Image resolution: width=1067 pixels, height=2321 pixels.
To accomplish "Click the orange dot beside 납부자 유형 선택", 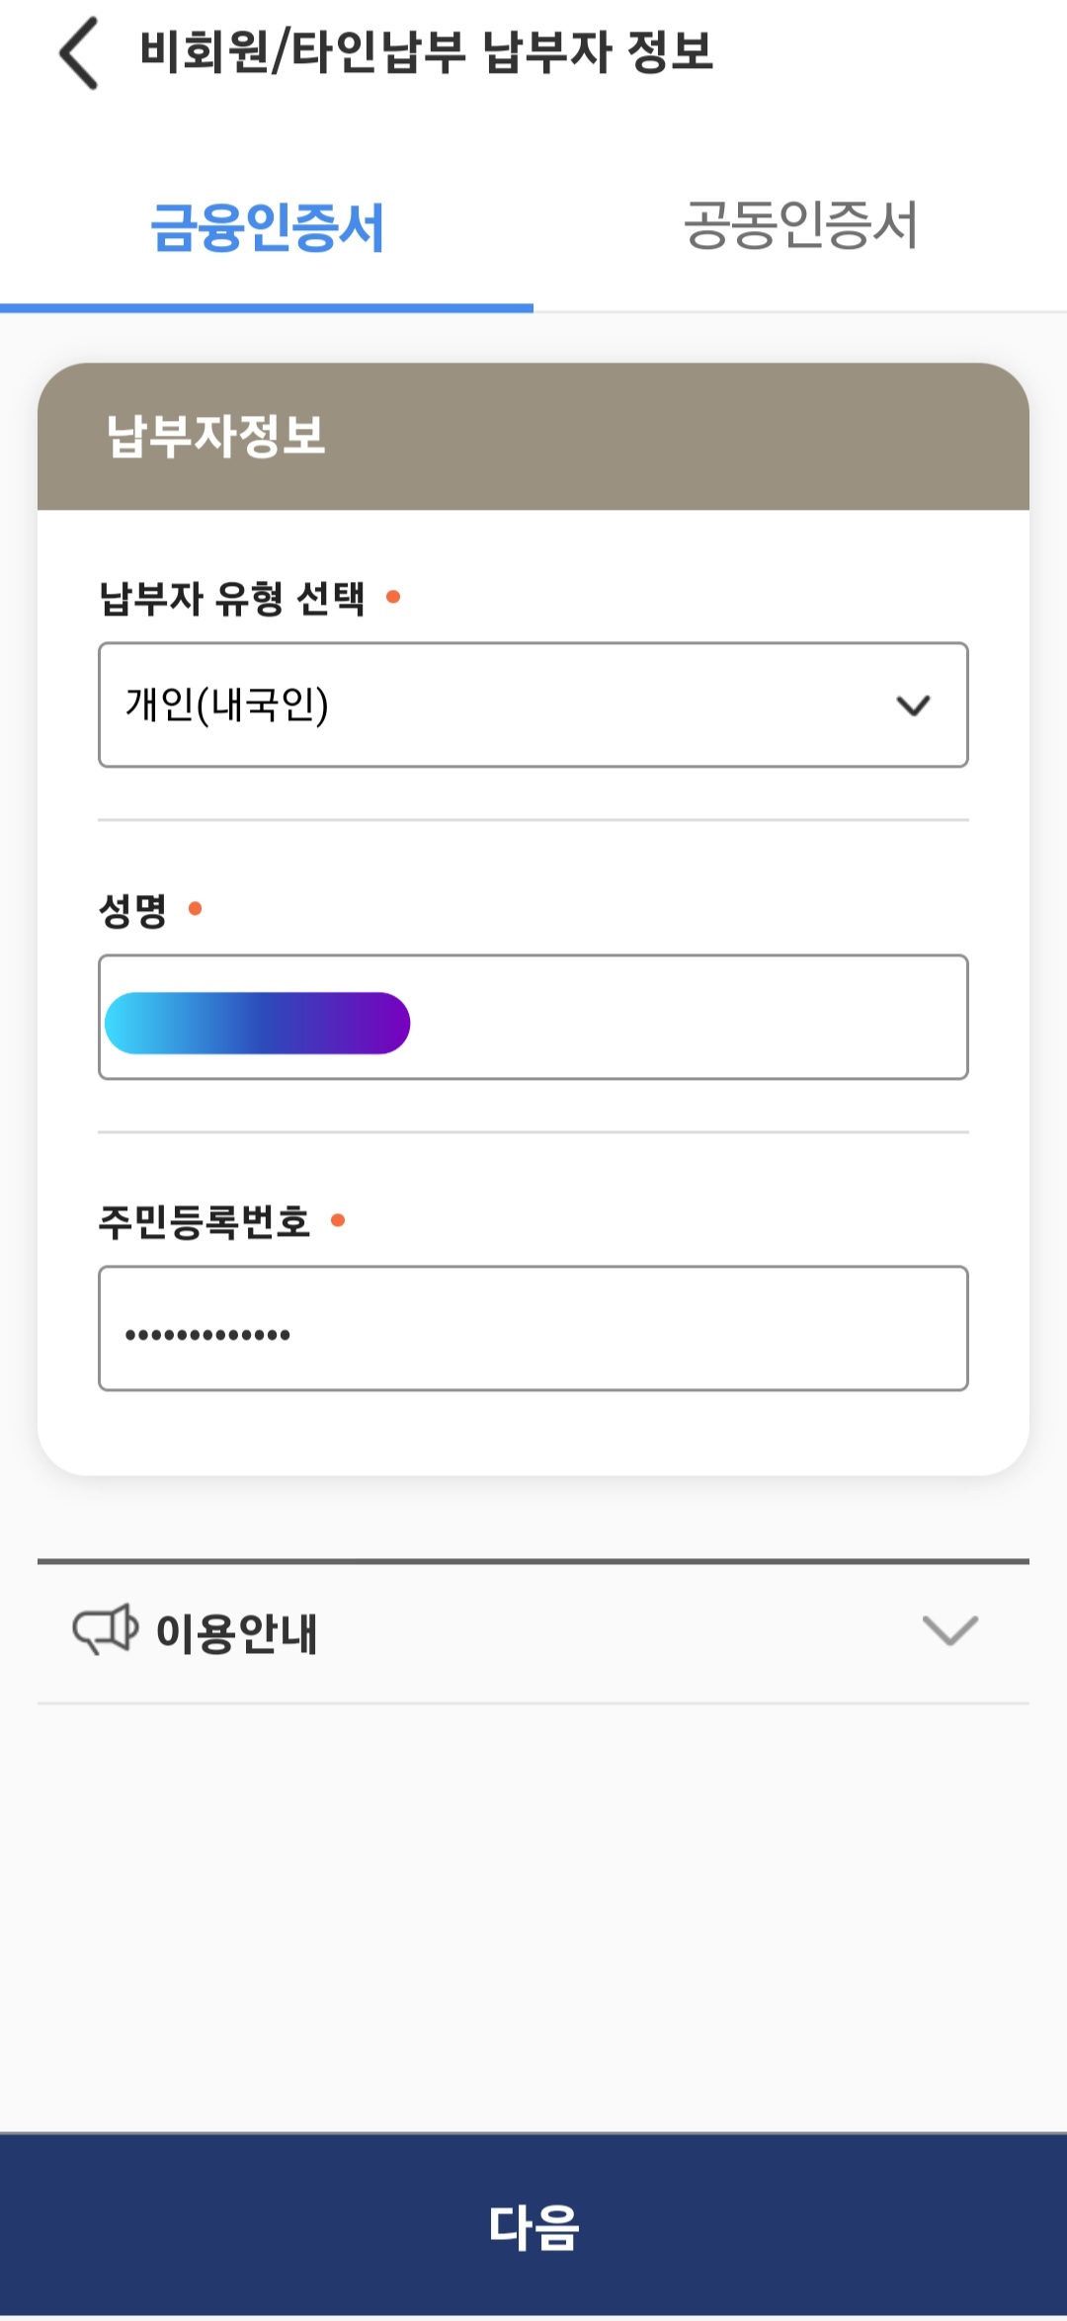I will pyautogui.click(x=393, y=597).
